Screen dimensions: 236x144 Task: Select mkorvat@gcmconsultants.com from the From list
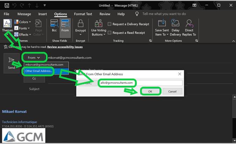[x=46, y=65]
